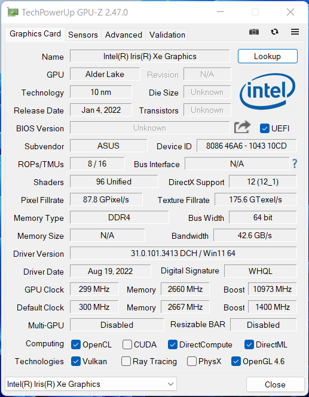Click the BIOS share/export arrow icon
Image resolution: width=309 pixels, height=397 pixels.
coord(242,127)
